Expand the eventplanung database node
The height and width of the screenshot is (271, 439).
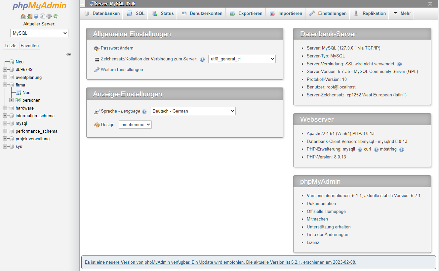tap(5, 77)
